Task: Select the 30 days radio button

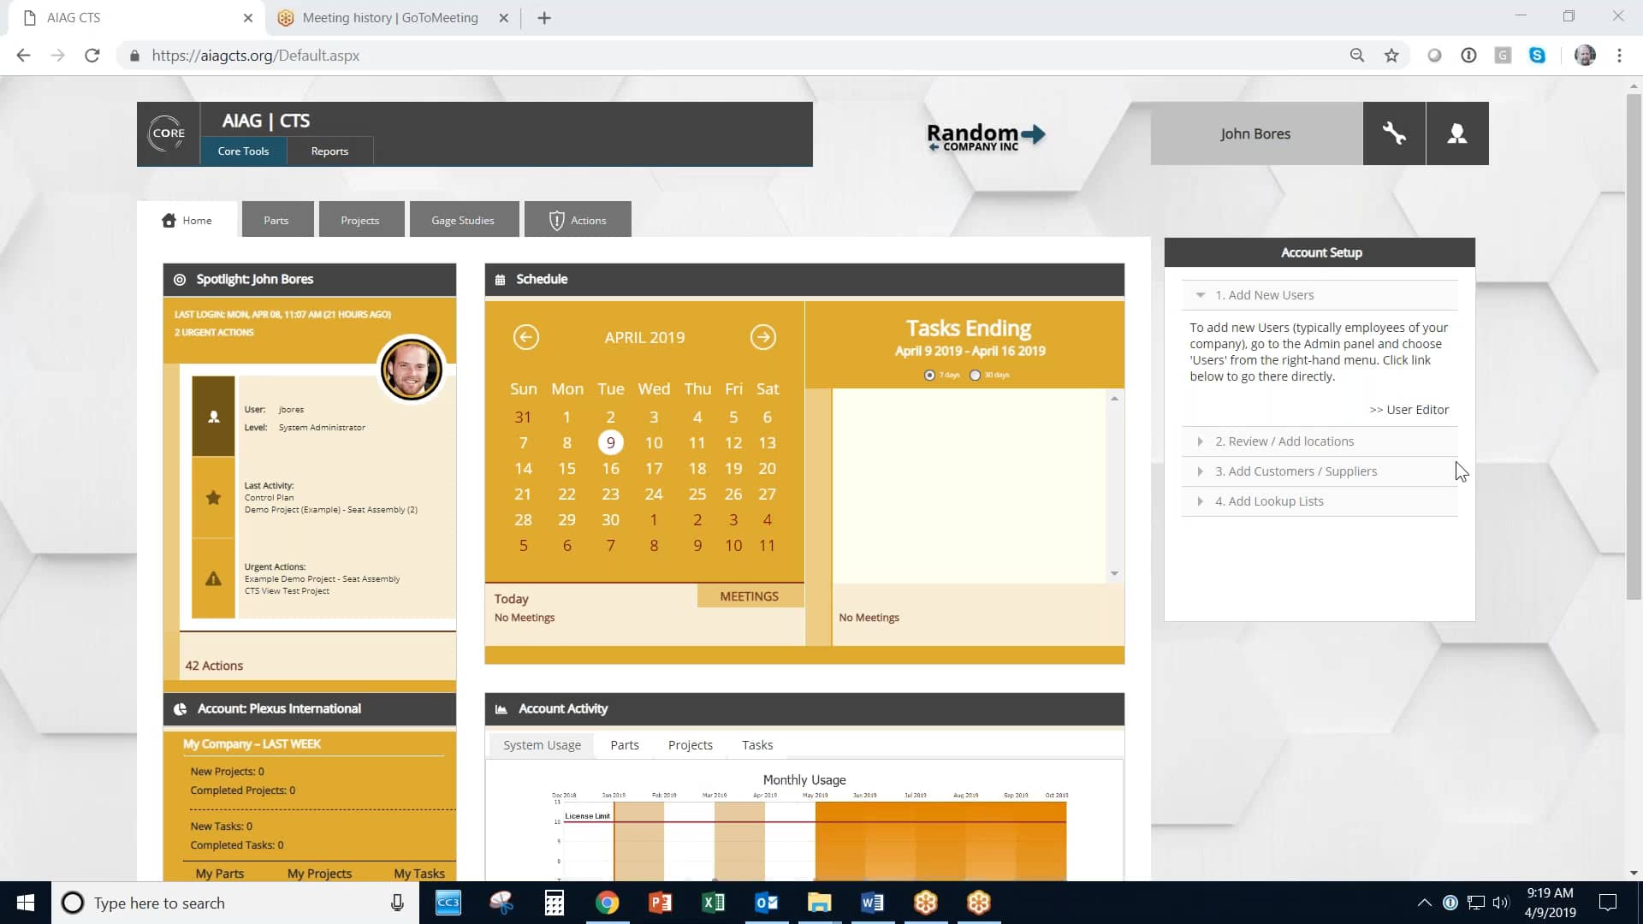Action: point(976,375)
